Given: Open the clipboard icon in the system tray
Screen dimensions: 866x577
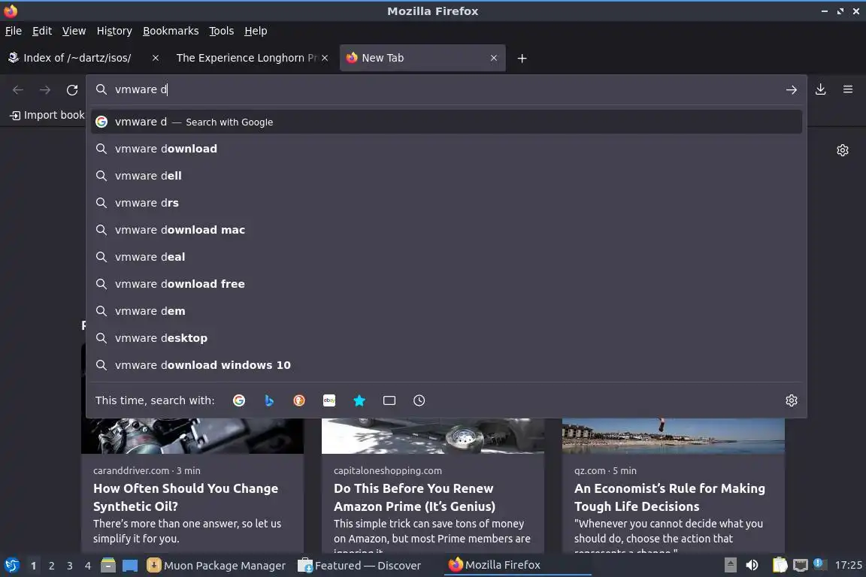Looking at the screenshot, I should [x=780, y=565].
